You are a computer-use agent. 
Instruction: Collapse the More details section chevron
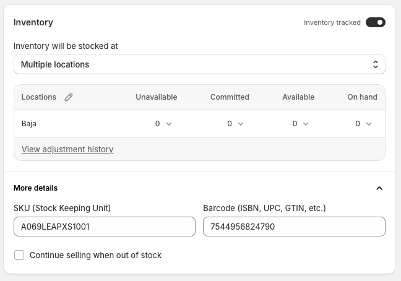coord(379,188)
